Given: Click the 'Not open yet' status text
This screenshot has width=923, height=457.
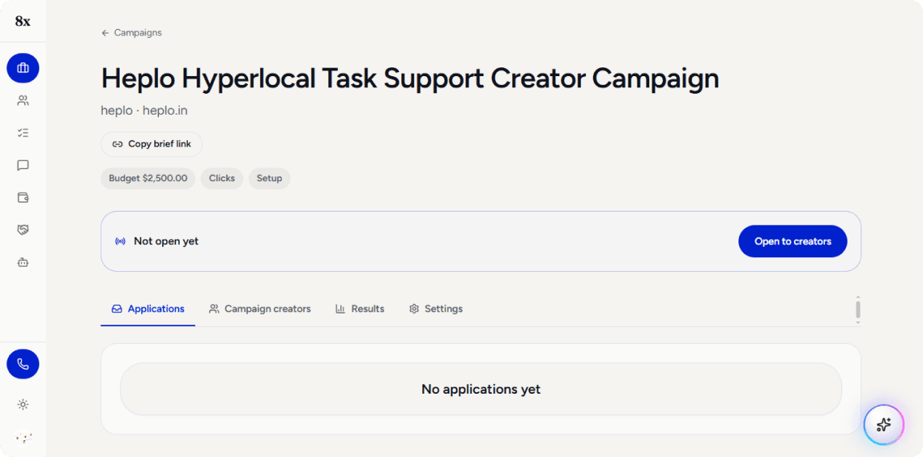Looking at the screenshot, I should click(x=166, y=241).
